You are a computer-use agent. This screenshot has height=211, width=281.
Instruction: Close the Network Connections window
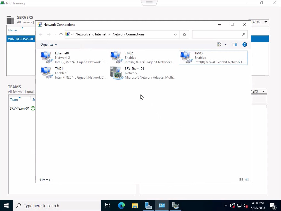[x=245, y=24]
